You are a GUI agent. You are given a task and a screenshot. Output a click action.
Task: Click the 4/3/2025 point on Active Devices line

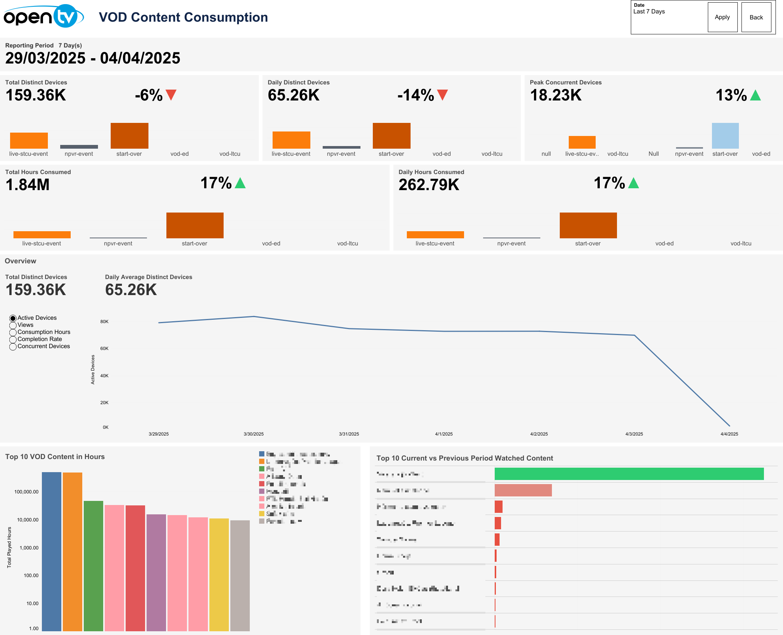point(634,335)
